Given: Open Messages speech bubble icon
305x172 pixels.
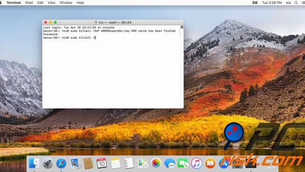Looking at the screenshot, I should pos(170,163).
